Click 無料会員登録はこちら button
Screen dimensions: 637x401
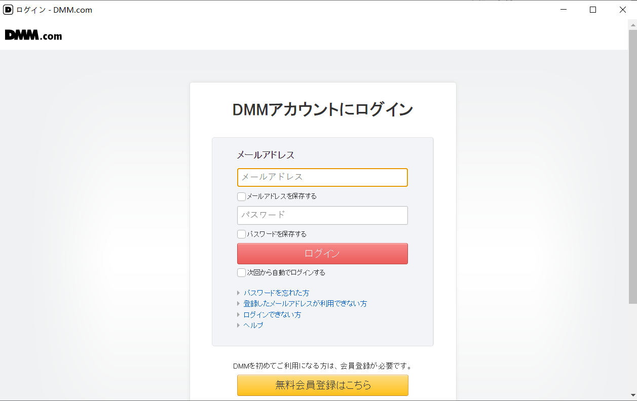coord(322,385)
